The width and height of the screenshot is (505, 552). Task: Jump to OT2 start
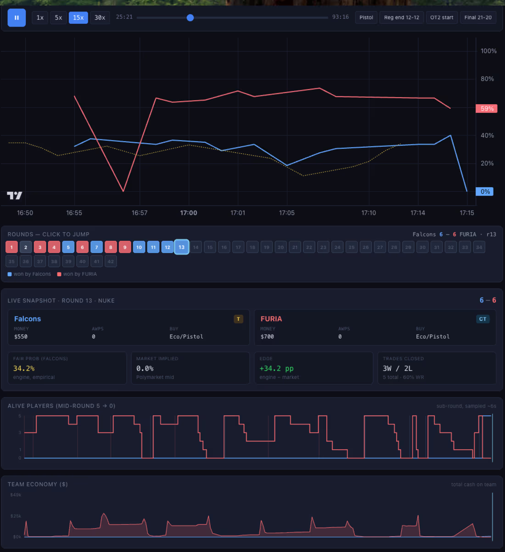click(x=442, y=17)
